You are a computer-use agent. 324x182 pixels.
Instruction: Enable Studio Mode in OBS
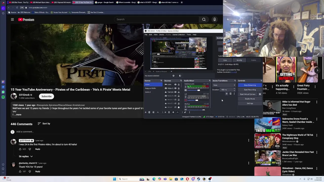pyautogui.click(x=250, y=99)
